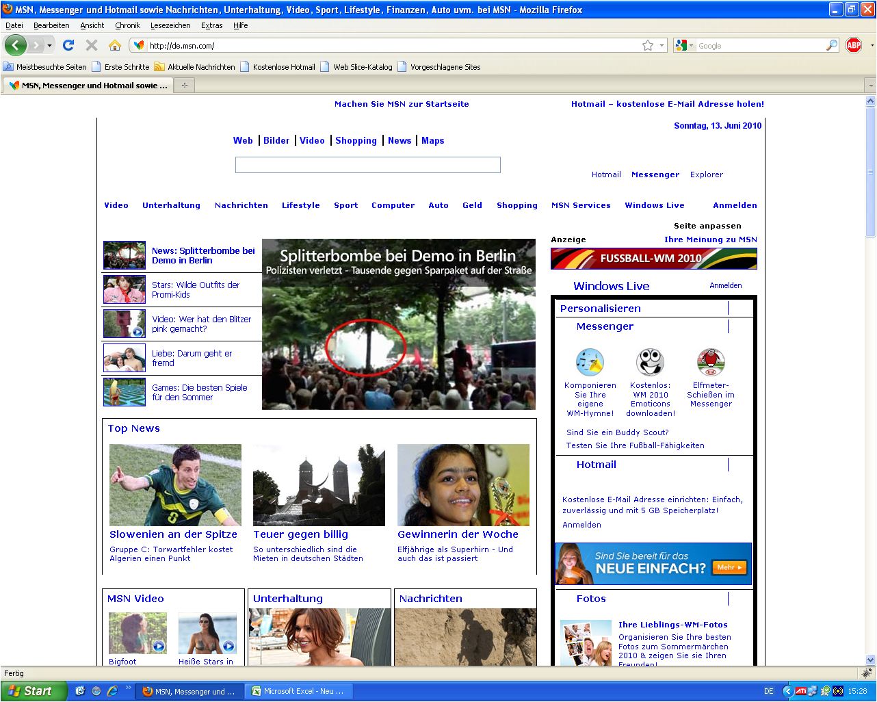Click Sind Sie ein Buddy Scout? link
Viewport: 877px width, 702px height.
tap(618, 432)
